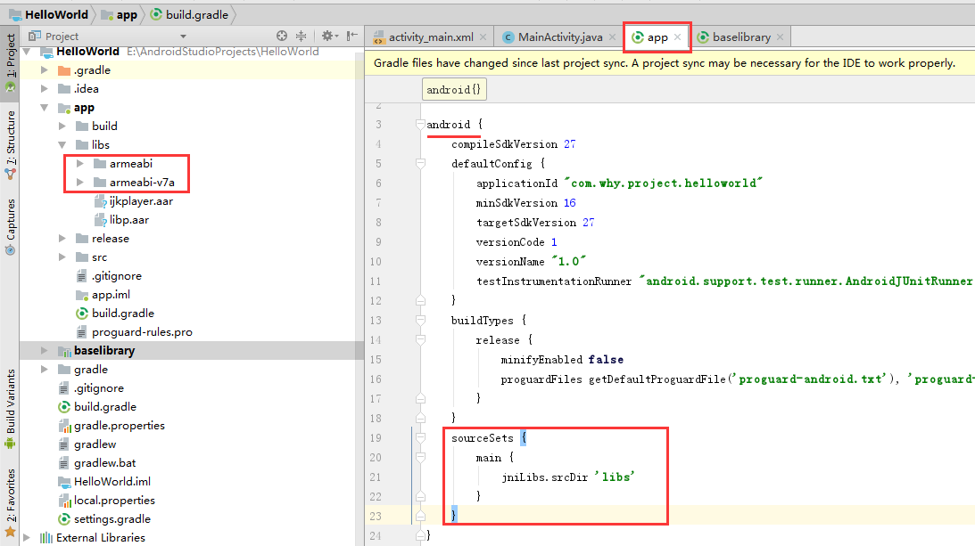Viewport: 975px width, 546px height.
Task: Close the MainActivity.java tab
Action: [613, 37]
